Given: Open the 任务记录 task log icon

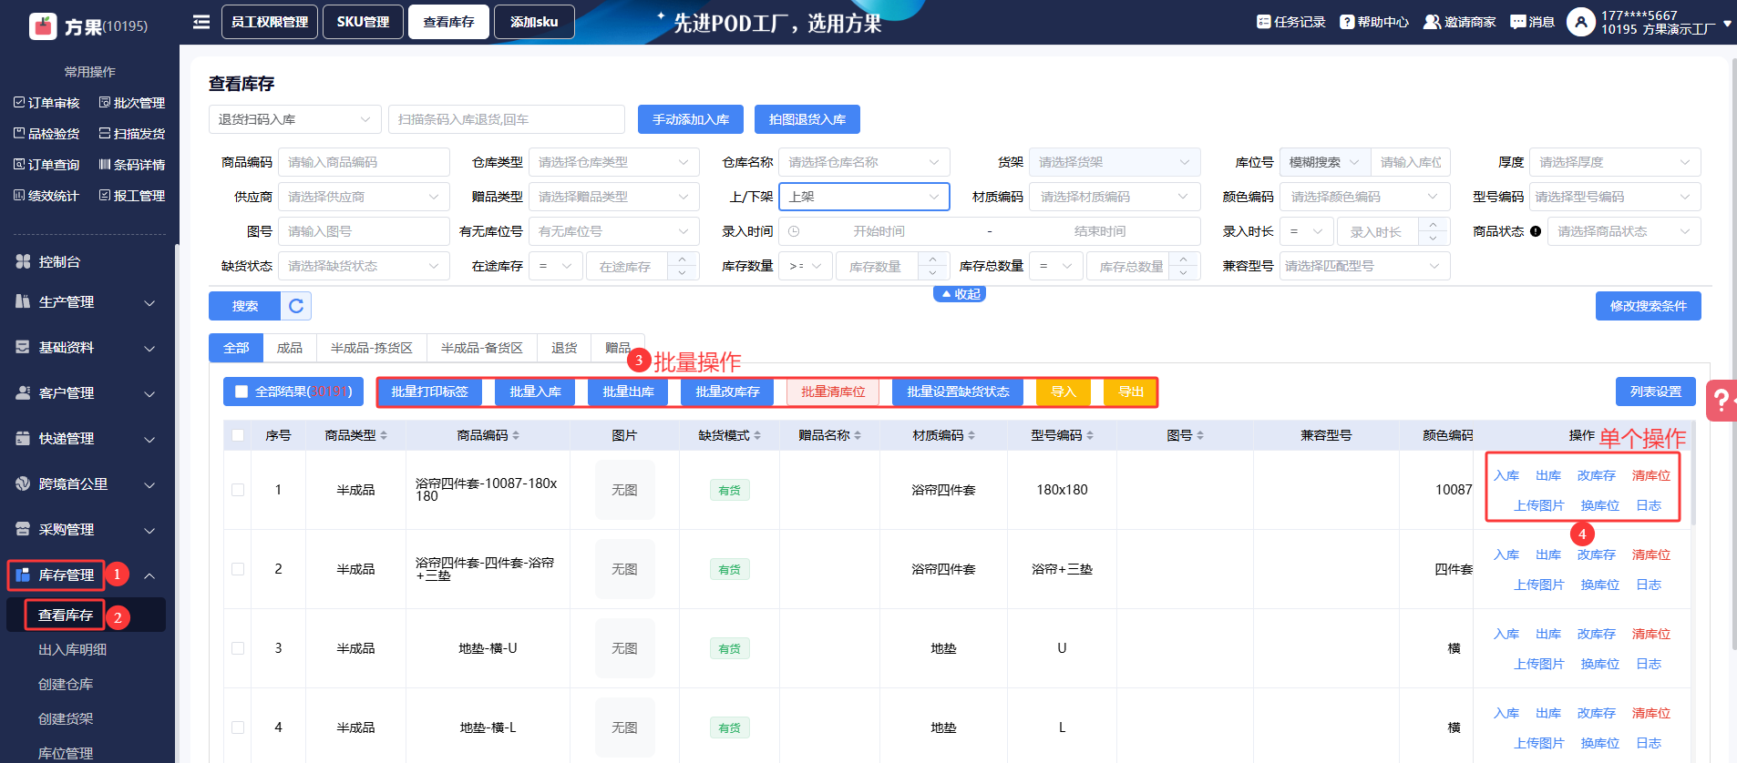Looking at the screenshot, I should tap(1263, 22).
